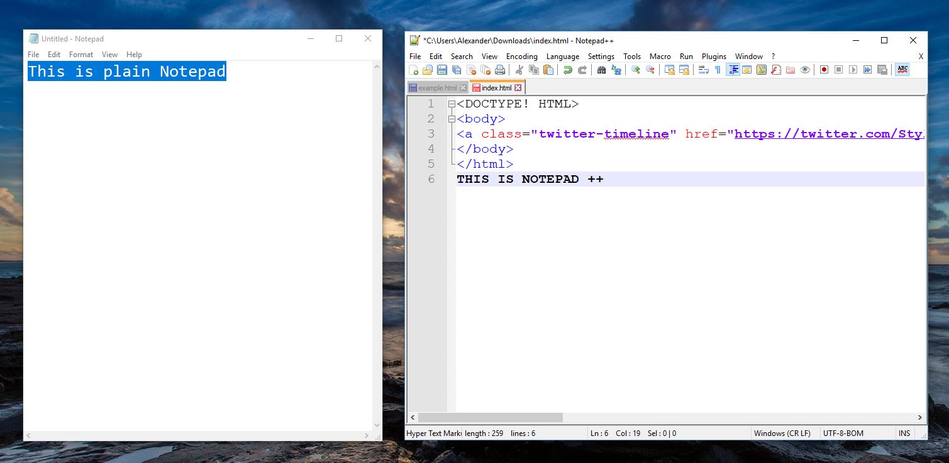Click Run Macro Multiple Times icon

tap(867, 70)
